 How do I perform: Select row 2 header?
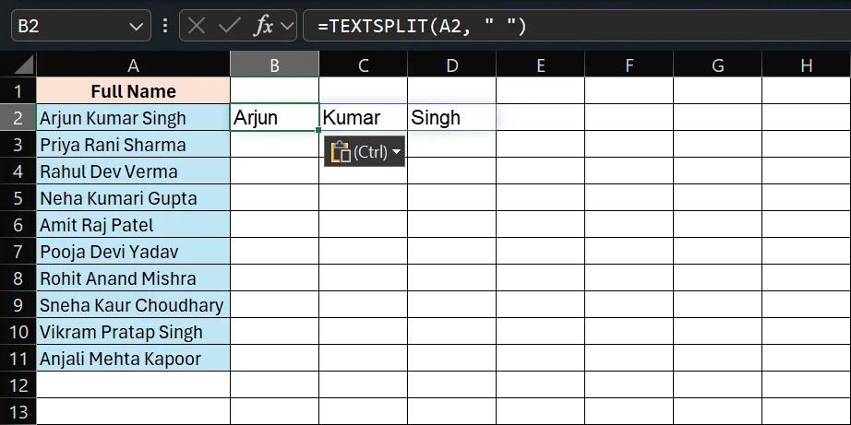tap(18, 117)
